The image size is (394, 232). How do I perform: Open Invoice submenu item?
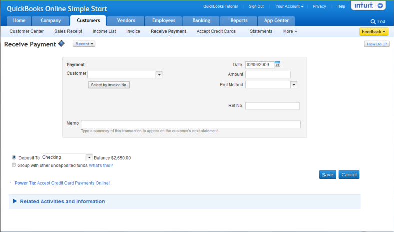(x=133, y=31)
